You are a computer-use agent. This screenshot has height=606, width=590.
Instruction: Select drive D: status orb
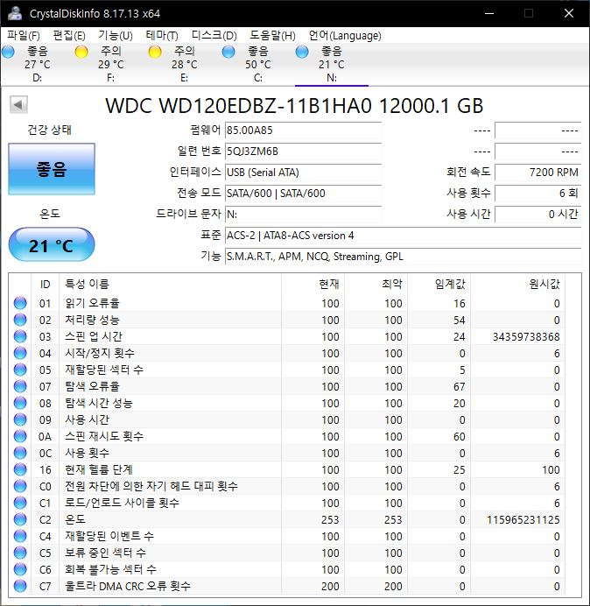tap(8, 52)
